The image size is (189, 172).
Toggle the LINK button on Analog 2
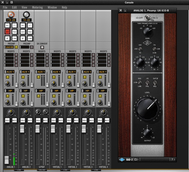click(30, 38)
